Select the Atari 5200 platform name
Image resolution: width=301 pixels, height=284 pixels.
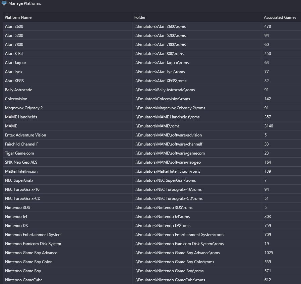point(14,36)
